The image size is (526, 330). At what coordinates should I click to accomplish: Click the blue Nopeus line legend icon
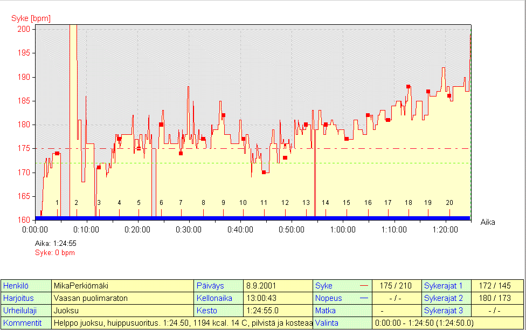coord(363,298)
